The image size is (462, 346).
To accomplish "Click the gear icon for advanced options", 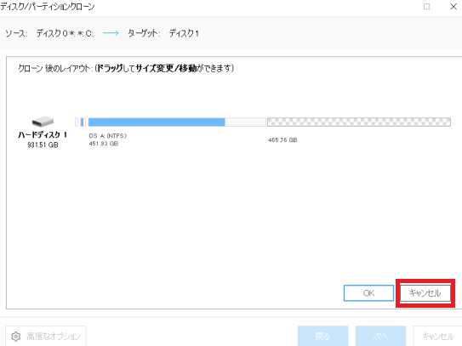I will pyautogui.click(x=15, y=336).
